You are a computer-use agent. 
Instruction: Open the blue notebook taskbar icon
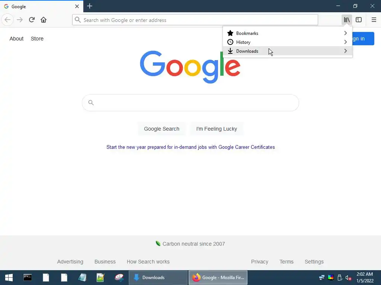point(82,278)
